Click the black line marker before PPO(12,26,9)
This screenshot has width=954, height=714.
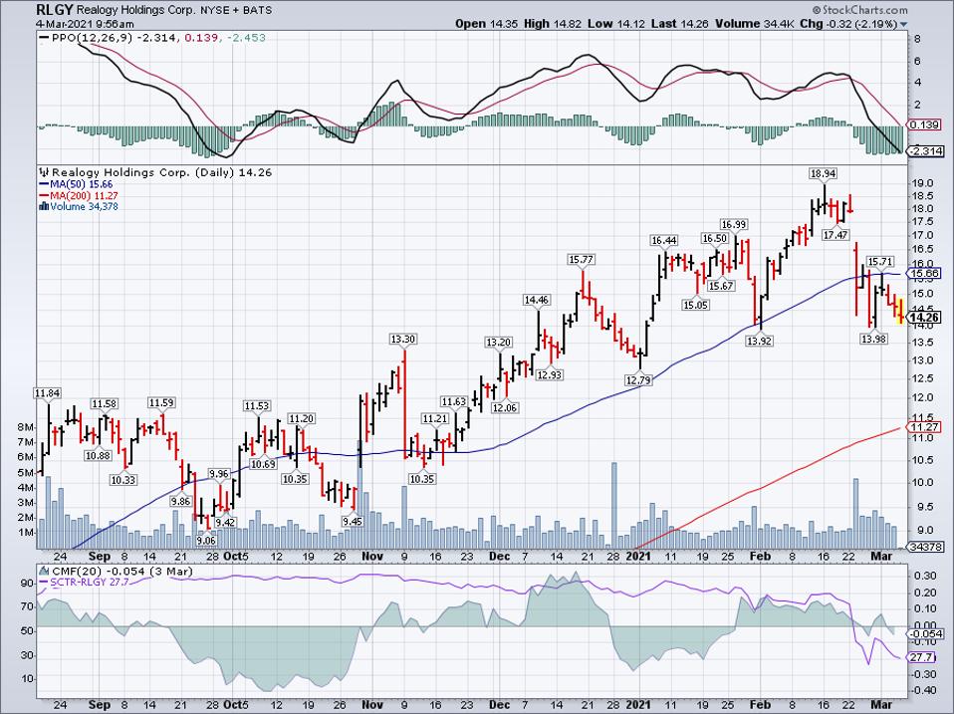(x=44, y=38)
